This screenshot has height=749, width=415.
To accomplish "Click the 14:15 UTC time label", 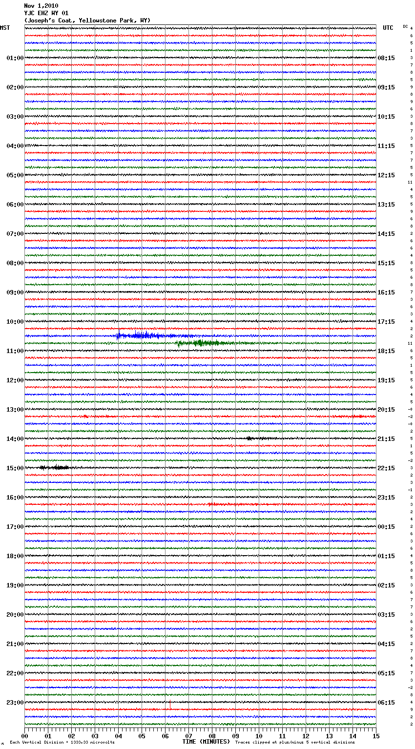I will (386, 234).
